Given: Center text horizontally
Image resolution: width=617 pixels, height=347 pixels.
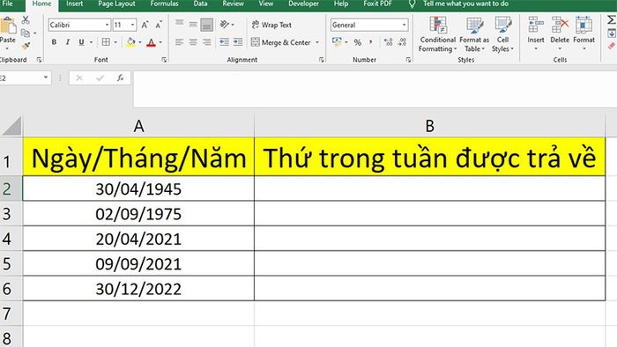Looking at the screenshot, I should pos(193,42).
